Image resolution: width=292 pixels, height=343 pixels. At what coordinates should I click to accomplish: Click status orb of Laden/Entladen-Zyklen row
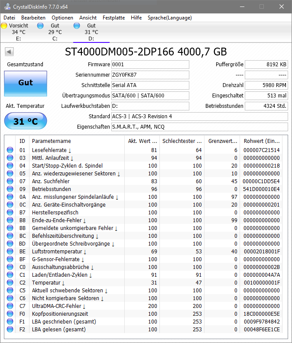point(10,275)
